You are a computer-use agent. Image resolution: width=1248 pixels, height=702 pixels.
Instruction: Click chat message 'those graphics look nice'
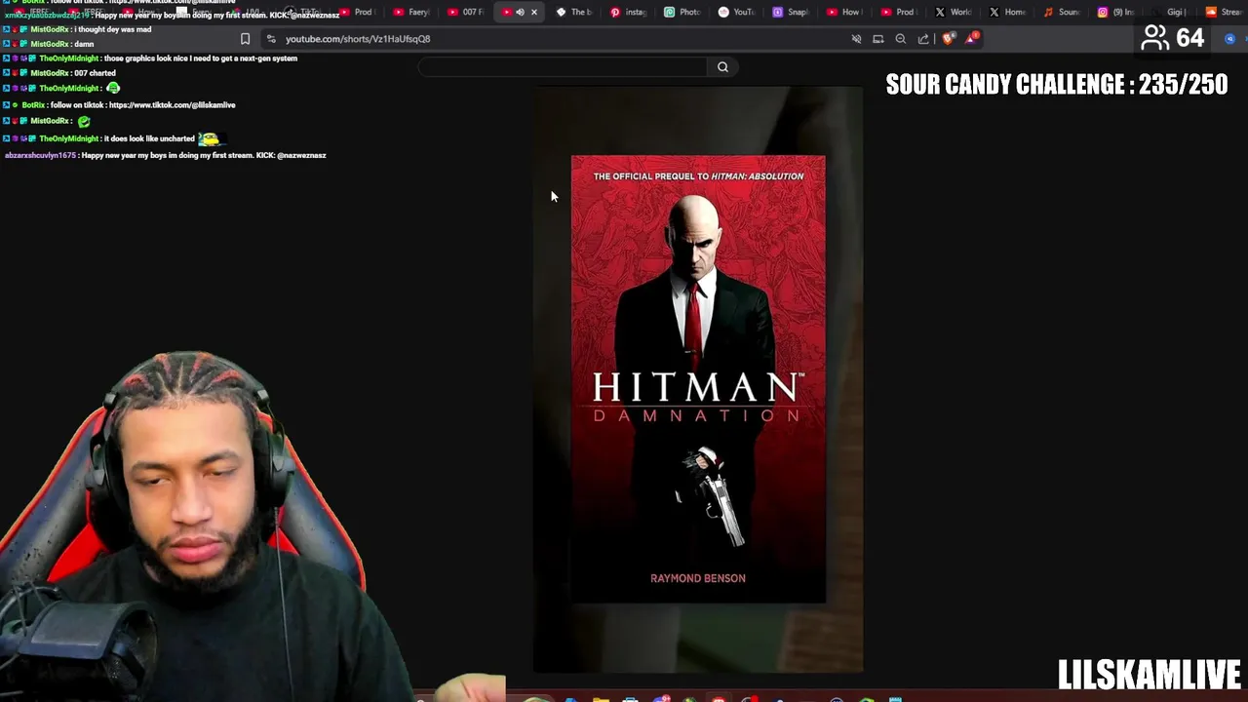[200, 58]
